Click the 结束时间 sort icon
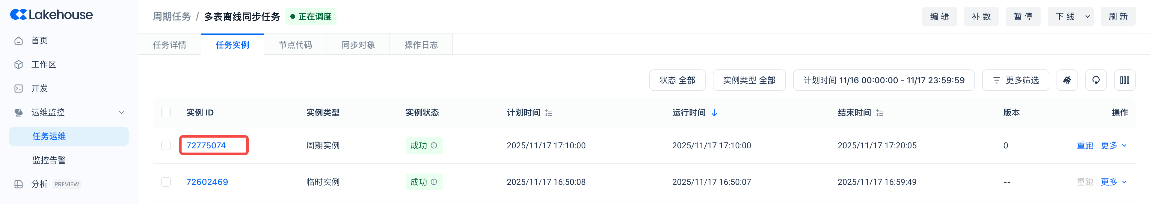Image resolution: width=1150 pixels, height=204 pixels. [x=879, y=113]
